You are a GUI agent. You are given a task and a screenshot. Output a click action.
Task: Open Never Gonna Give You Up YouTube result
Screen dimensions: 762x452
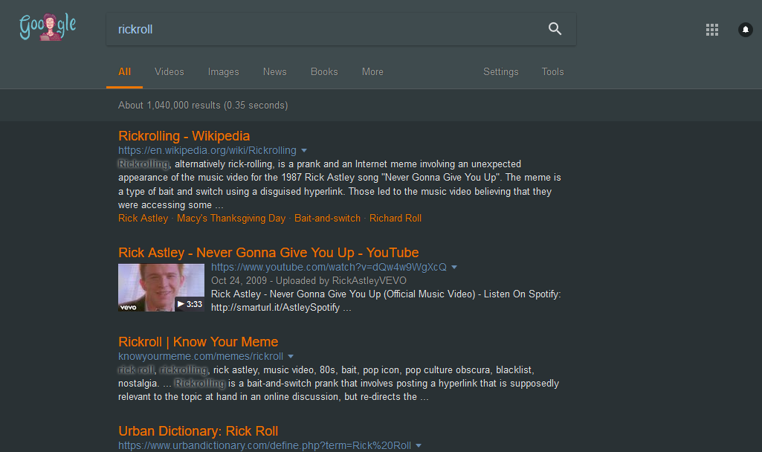(x=268, y=252)
